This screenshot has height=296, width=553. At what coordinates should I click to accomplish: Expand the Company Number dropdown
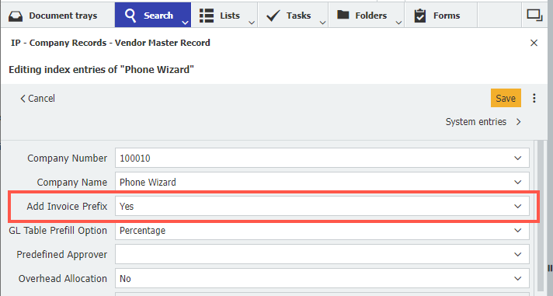[517, 158]
